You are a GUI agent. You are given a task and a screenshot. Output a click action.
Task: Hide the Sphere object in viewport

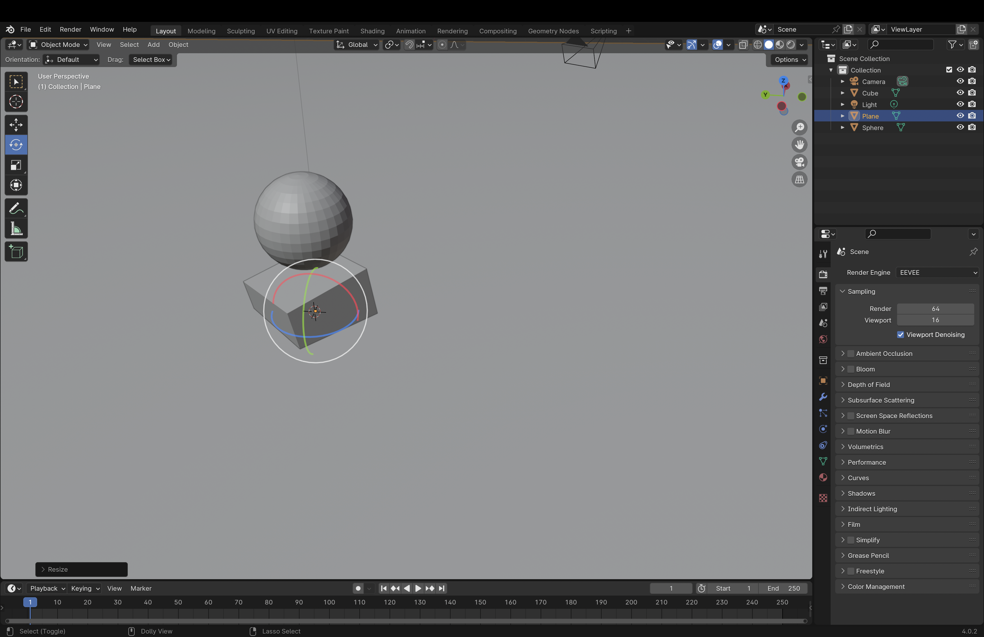[960, 127]
